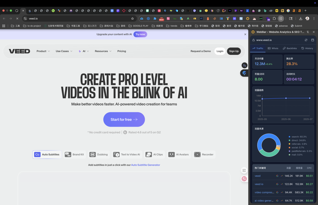The height and width of the screenshot is (205, 318).
Task: Bookmark this page with the star icon
Action: coord(132,19)
